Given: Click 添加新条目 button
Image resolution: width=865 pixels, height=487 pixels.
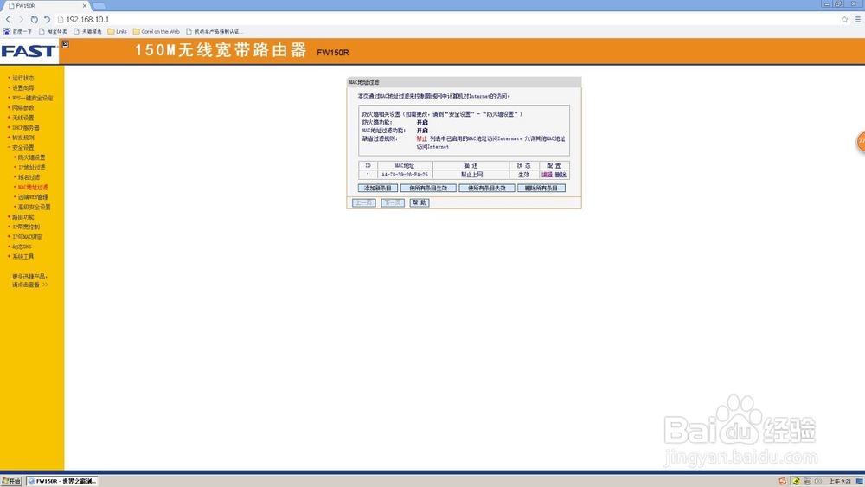Looking at the screenshot, I should click(x=378, y=188).
